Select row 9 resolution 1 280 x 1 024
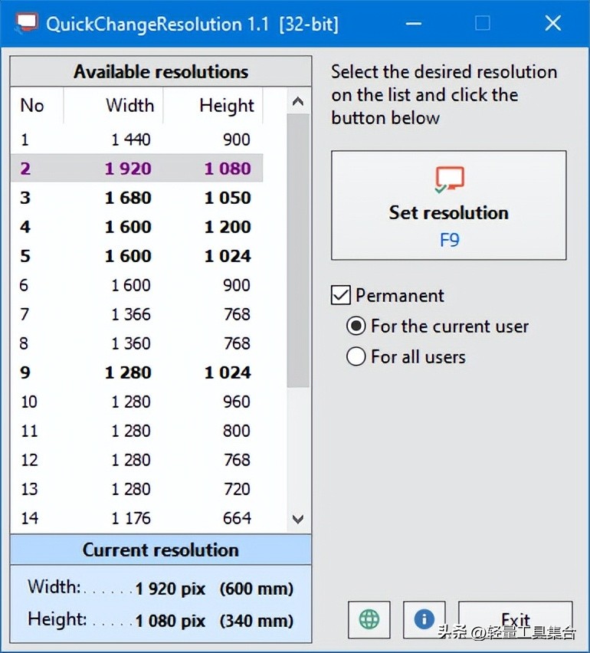This screenshot has width=590, height=653. click(x=136, y=372)
